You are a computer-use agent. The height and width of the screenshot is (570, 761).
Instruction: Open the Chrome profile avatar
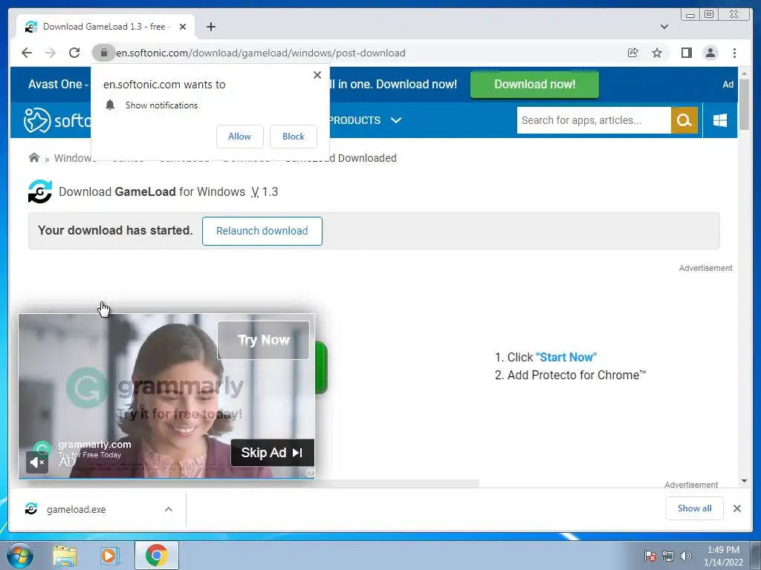pyautogui.click(x=710, y=53)
